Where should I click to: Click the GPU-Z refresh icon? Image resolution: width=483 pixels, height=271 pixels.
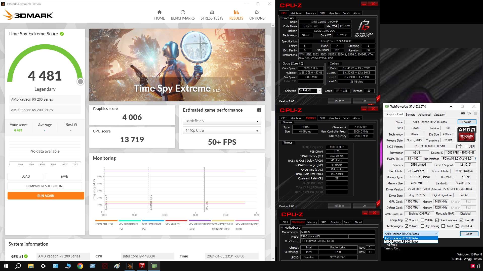click(x=469, y=113)
